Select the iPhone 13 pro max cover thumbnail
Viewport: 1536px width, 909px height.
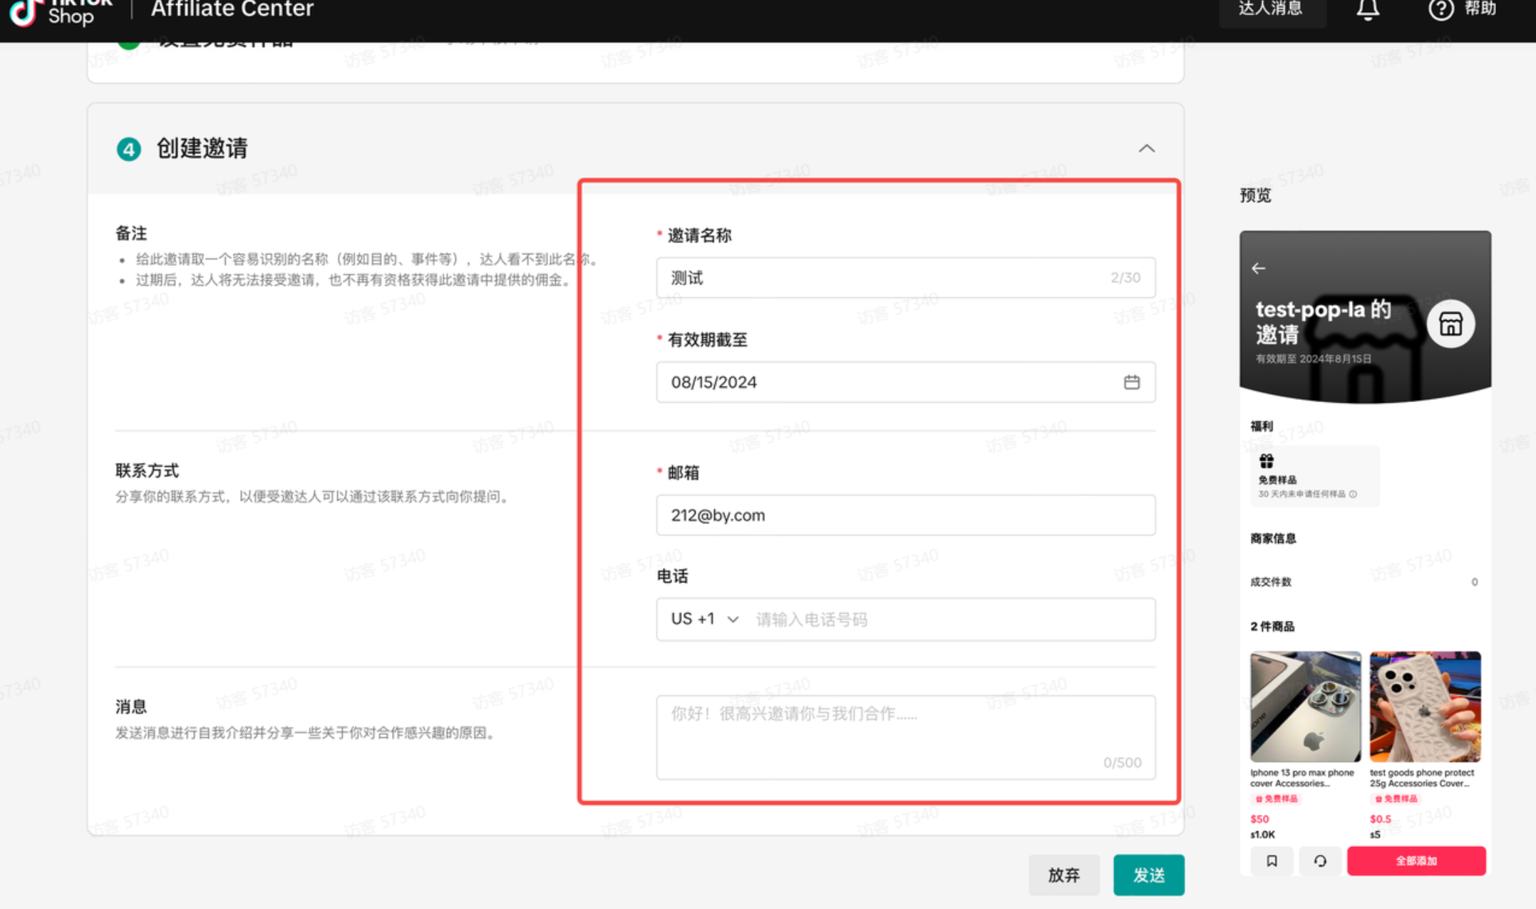coord(1305,707)
